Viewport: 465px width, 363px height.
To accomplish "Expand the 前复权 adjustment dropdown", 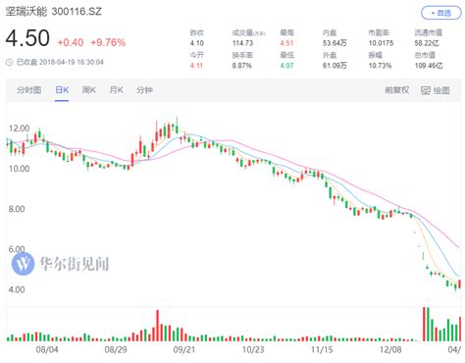I will 396,90.
